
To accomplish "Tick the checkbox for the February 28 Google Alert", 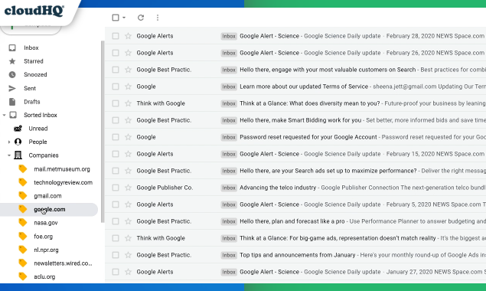I will pos(116,36).
